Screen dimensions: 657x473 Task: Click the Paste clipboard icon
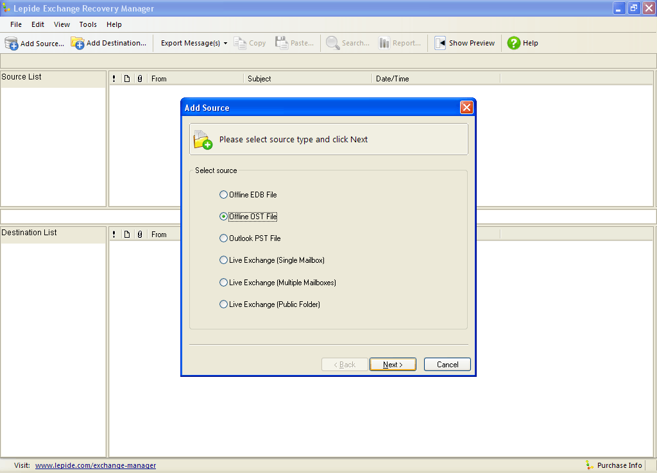[282, 43]
